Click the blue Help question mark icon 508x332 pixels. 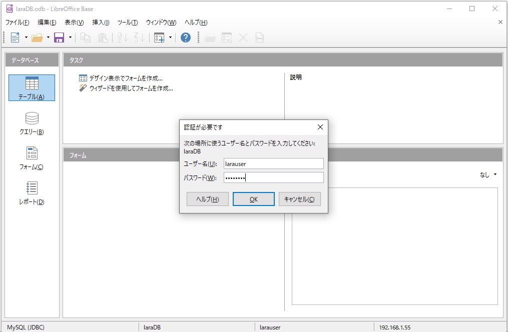[186, 37]
